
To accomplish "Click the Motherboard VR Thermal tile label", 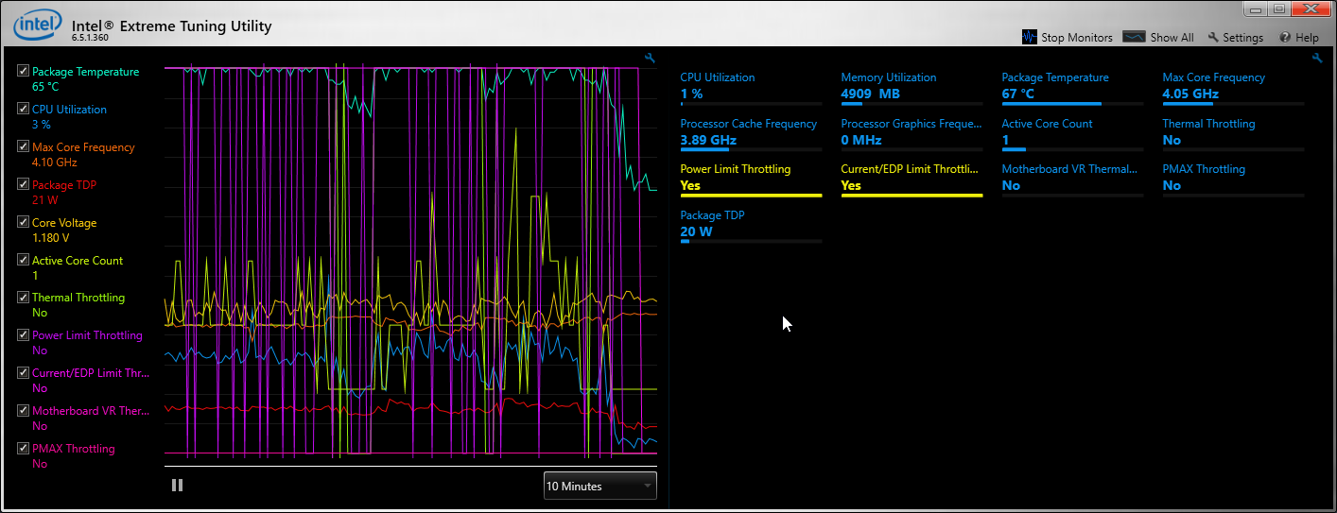I will (x=1069, y=169).
